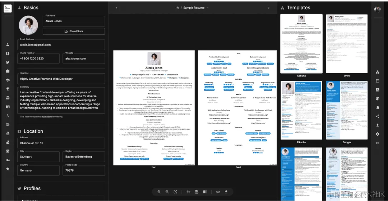Select the Onyx template
The image size is (388, 201).
pyautogui.click(x=347, y=44)
